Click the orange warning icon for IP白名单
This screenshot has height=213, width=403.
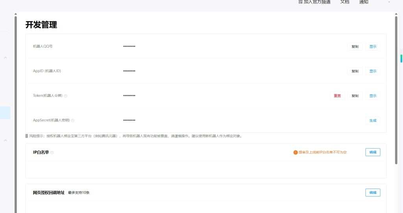[296, 152]
